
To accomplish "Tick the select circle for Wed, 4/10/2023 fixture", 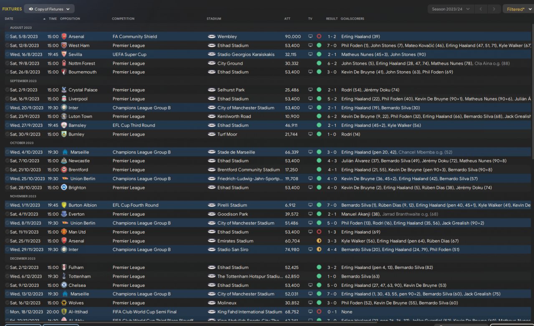I will coord(7,152).
